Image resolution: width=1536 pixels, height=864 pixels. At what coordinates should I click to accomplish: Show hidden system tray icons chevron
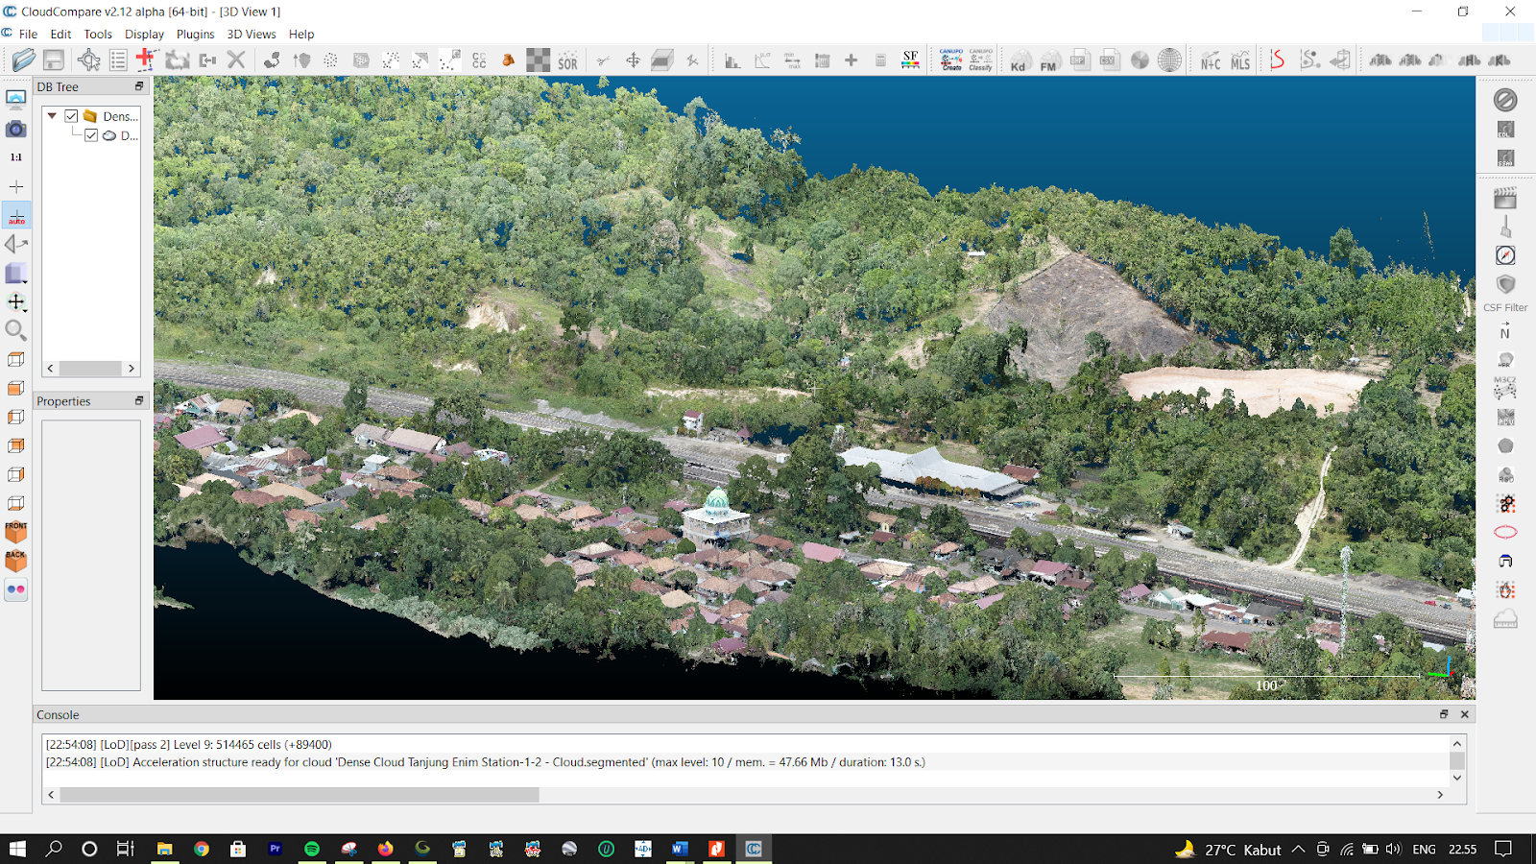(1298, 849)
